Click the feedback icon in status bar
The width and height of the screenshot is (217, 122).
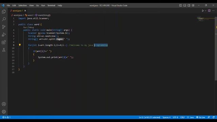[x=209, y=117]
